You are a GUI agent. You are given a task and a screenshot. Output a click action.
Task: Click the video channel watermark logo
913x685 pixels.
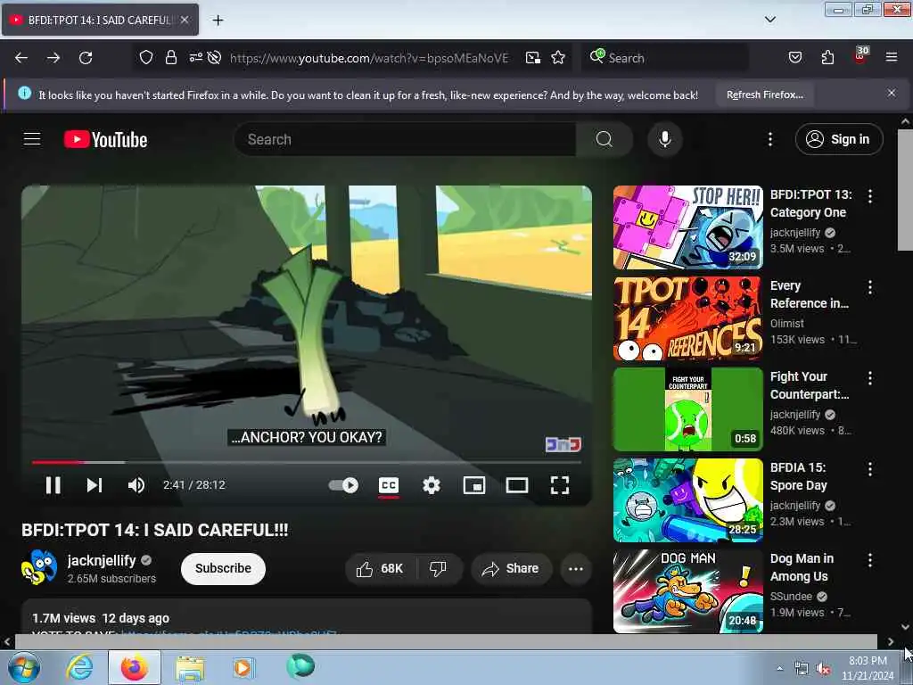click(563, 444)
